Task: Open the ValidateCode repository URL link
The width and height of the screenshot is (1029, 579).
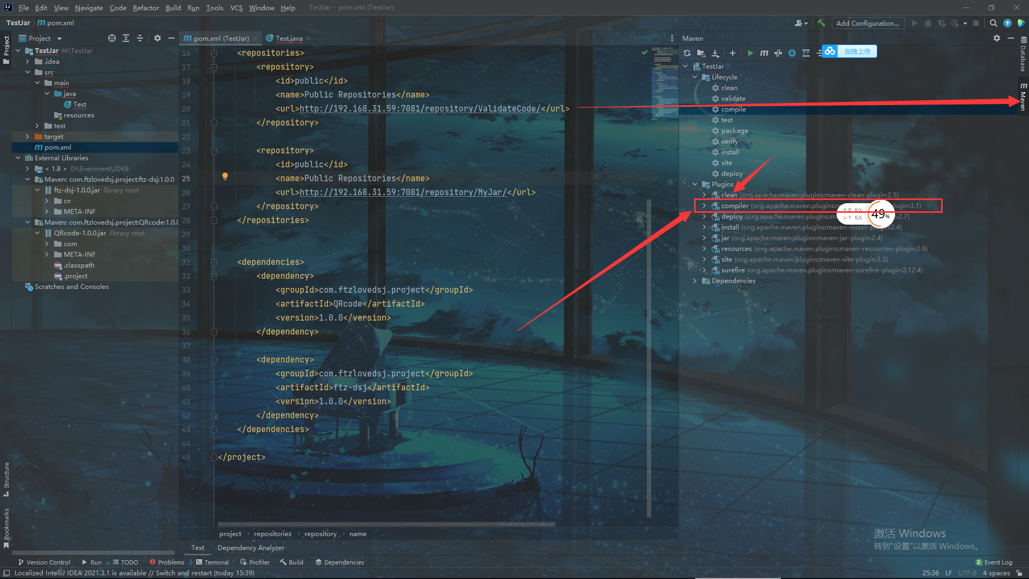Action: pyautogui.click(x=420, y=109)
